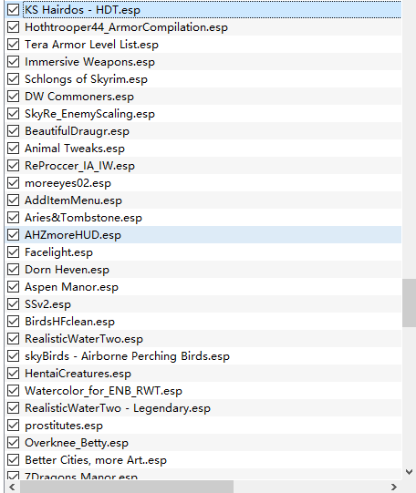The height and width of the screenshot is (493, 416).
Task: Click the horizontal scrollbar thumb
Action: point(127,487)
